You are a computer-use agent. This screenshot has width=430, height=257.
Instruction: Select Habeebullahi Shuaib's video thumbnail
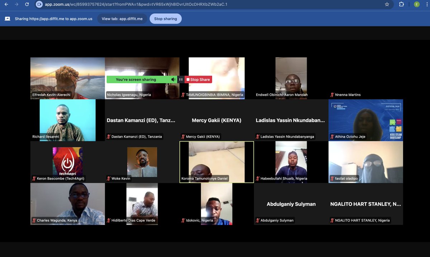click(291, 162)
